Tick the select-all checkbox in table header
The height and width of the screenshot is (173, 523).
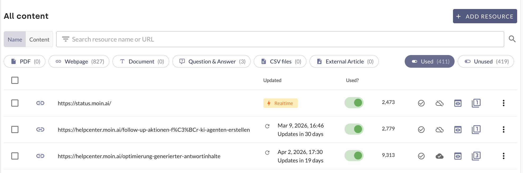(x=15, y=80)
